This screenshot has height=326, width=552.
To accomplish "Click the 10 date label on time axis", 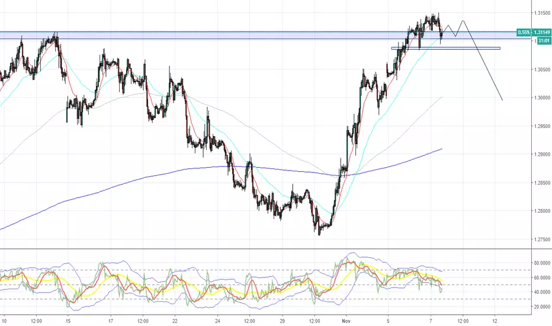I will point(3,321).
